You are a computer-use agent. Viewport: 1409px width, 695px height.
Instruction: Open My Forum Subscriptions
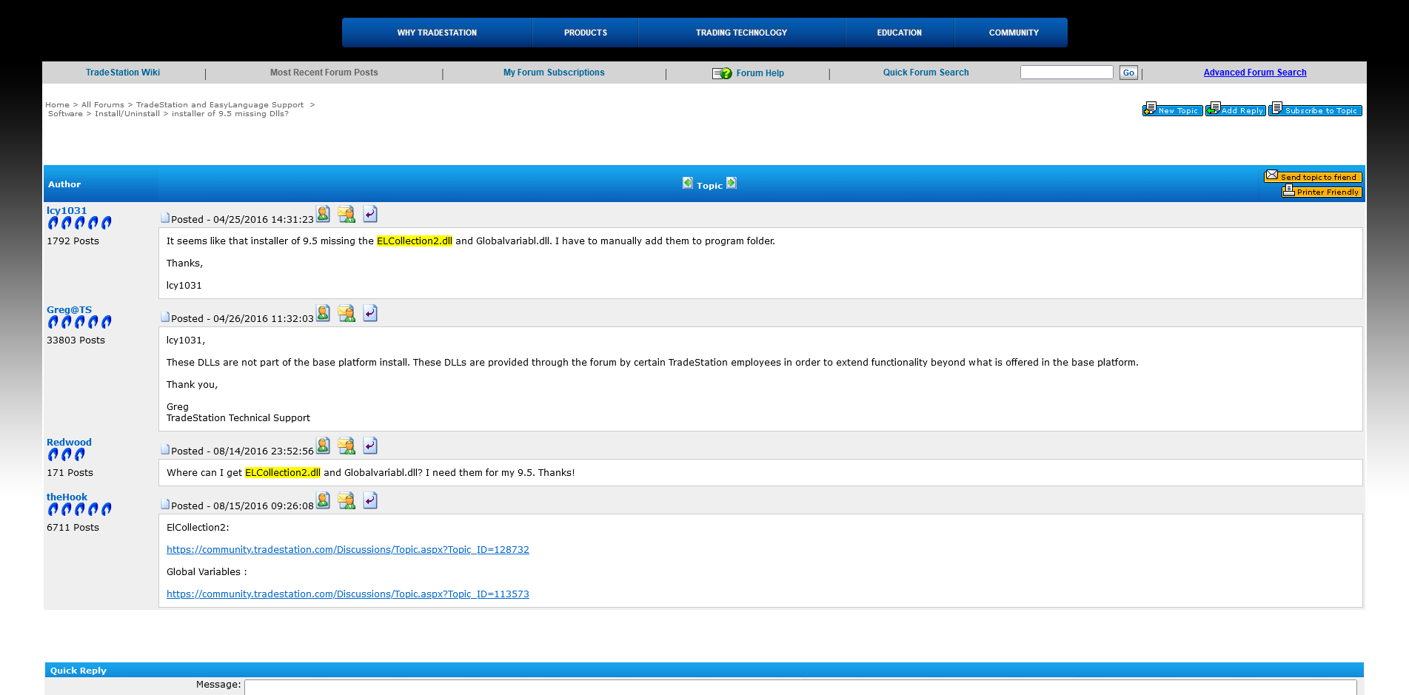coord(554,73)
